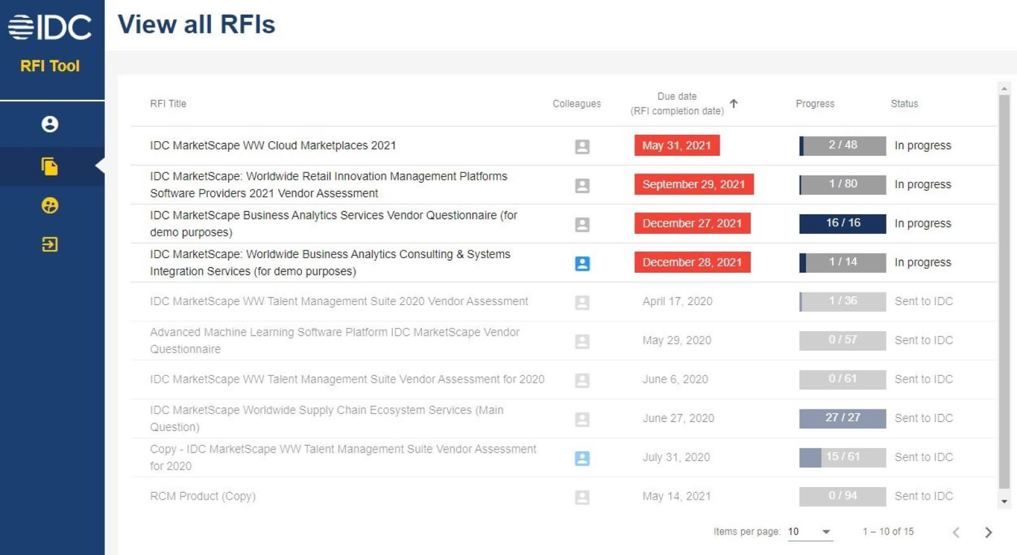Open the RFI documents sidebar icon
This screenshot has width=1017, height=555.
pos(50,167)
